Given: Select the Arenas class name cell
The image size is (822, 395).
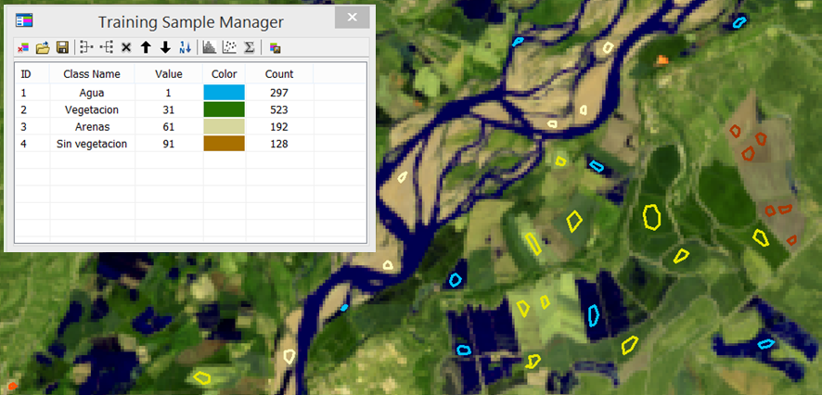Looking at the screenshot, I should click(92, 127).
